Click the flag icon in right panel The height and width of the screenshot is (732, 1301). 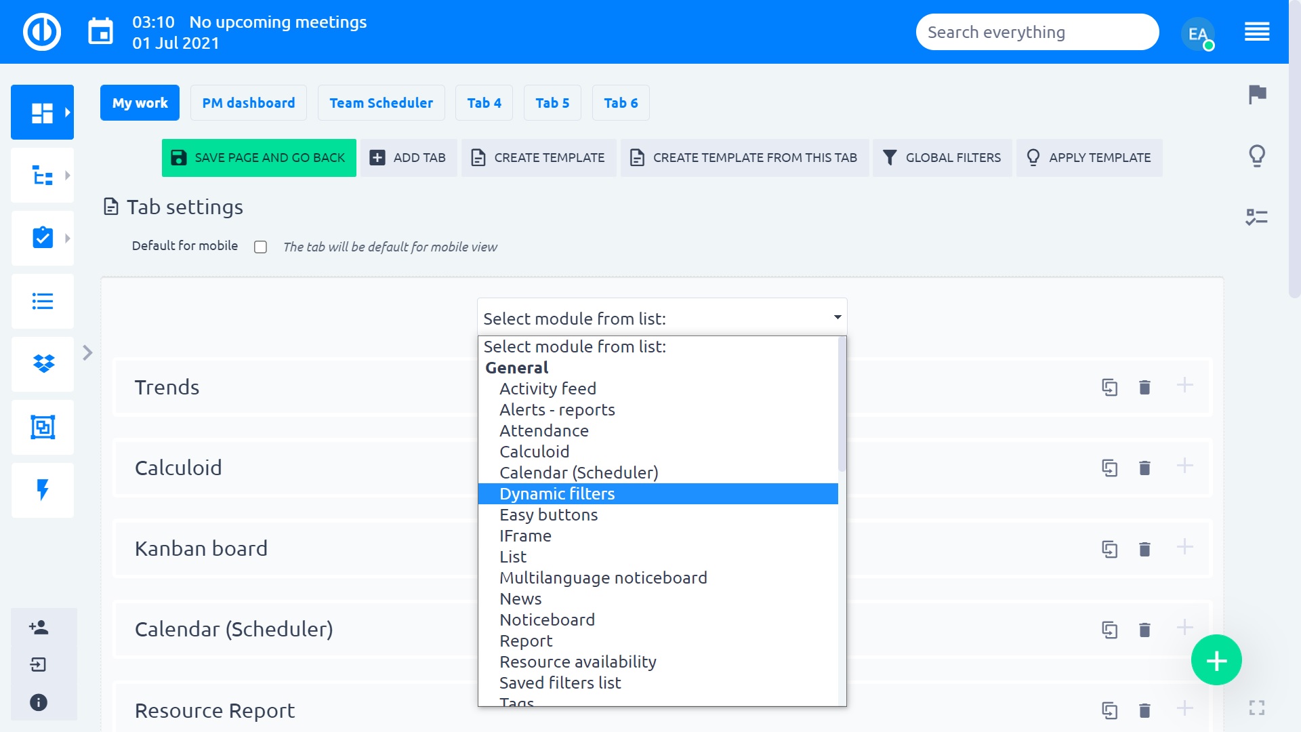pyautogui.click(x=1257, y=94)
